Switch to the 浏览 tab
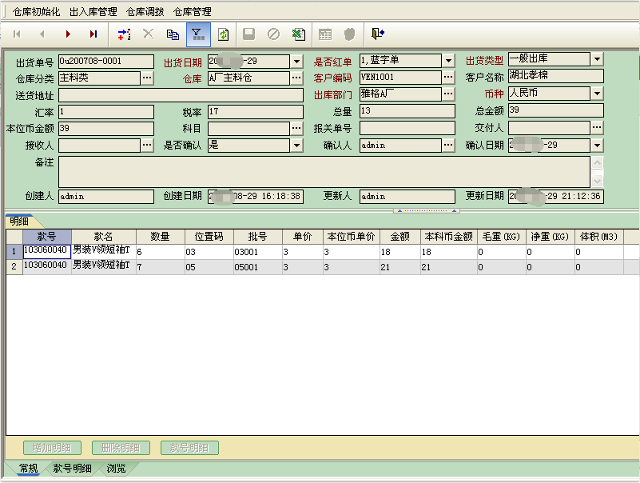The width and height of the screenshot is (640, 483). (116, 469)
